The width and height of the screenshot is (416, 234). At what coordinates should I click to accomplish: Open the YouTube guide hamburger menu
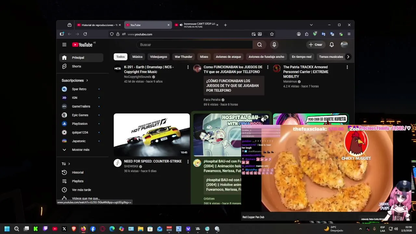pyautogui.click(x=64, y=45)
